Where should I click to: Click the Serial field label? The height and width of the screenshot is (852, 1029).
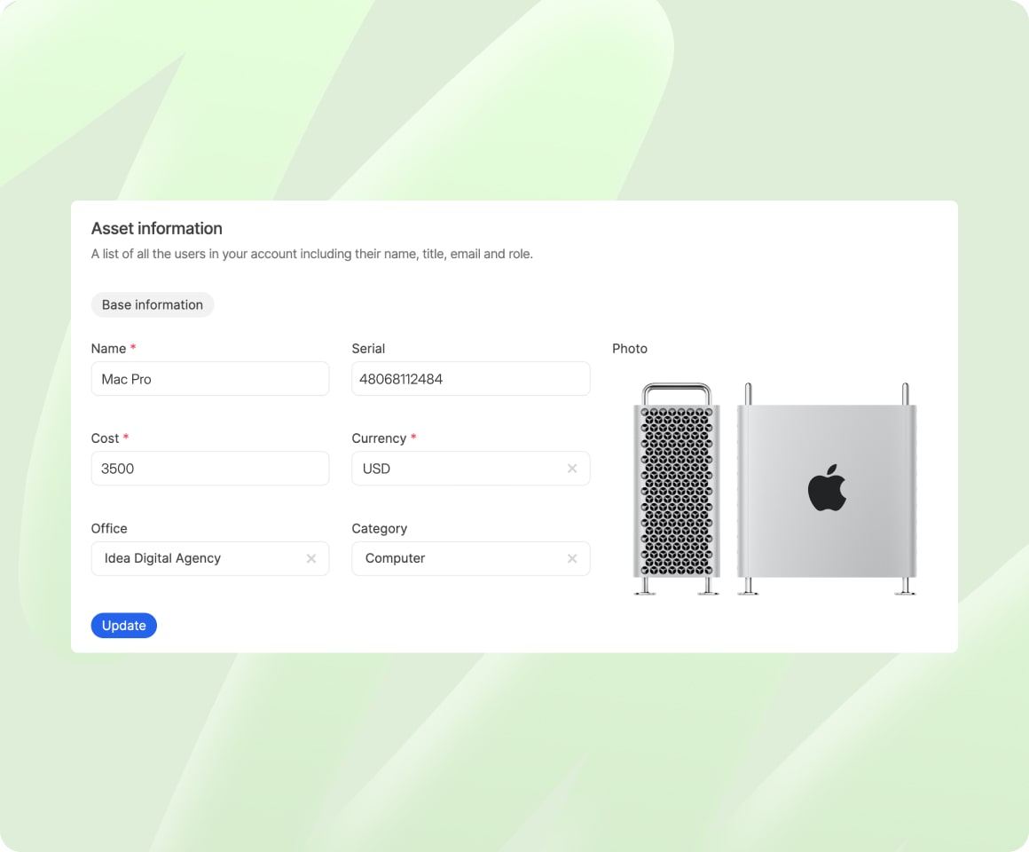pyautogui.click(x=368, y=349)
